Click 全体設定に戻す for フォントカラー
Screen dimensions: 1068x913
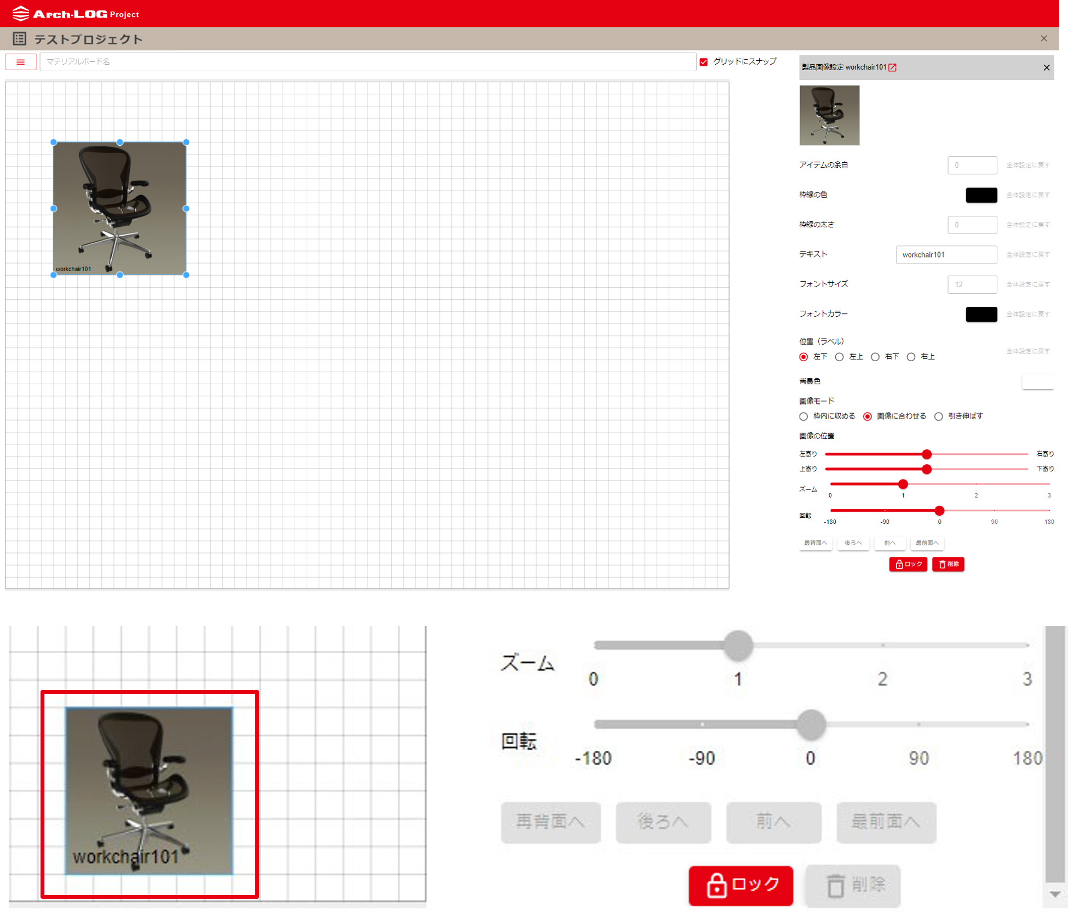coord(1028,315)
